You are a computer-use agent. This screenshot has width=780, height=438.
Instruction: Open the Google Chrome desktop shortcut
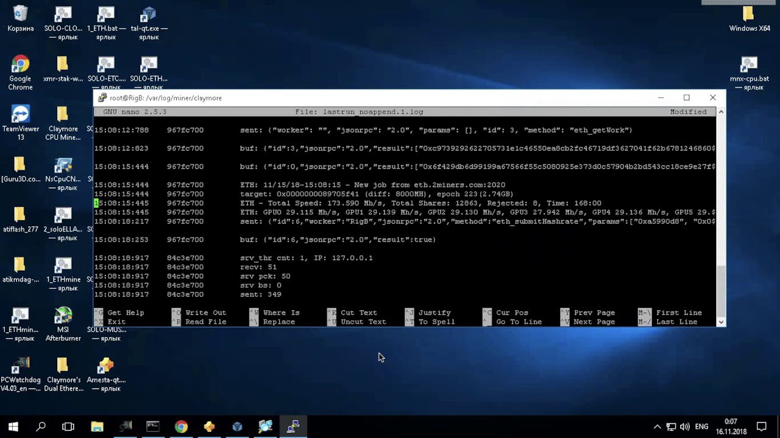click(x=20, y=64)
